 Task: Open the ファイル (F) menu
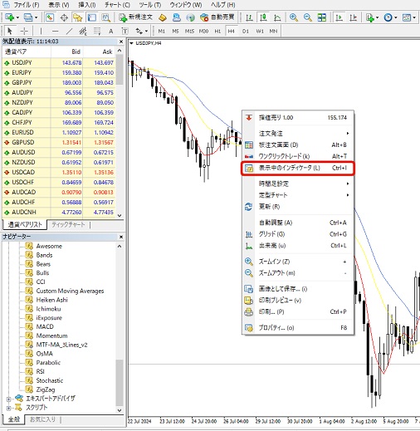coord(27,5)
